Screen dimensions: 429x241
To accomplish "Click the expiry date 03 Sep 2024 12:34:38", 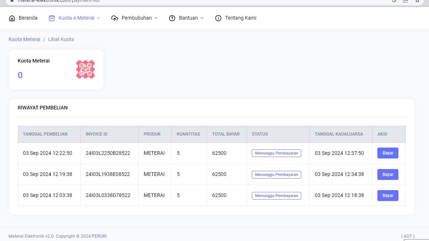I will pos(339,174).
